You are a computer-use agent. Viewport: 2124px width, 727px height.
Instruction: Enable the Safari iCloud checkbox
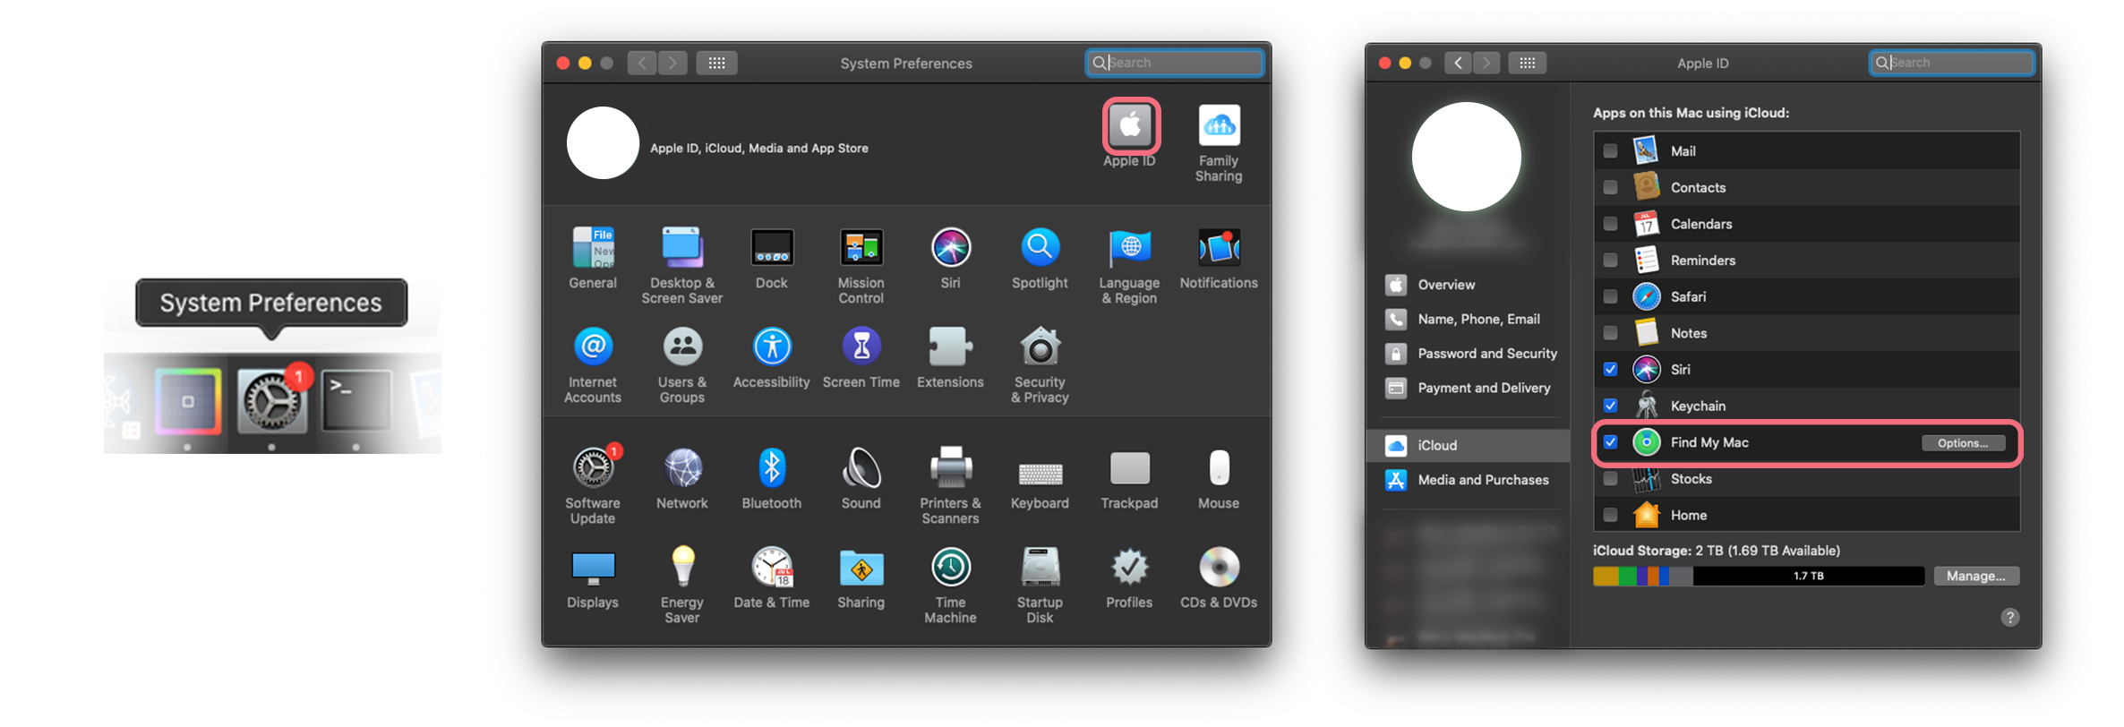(1610, 296)
